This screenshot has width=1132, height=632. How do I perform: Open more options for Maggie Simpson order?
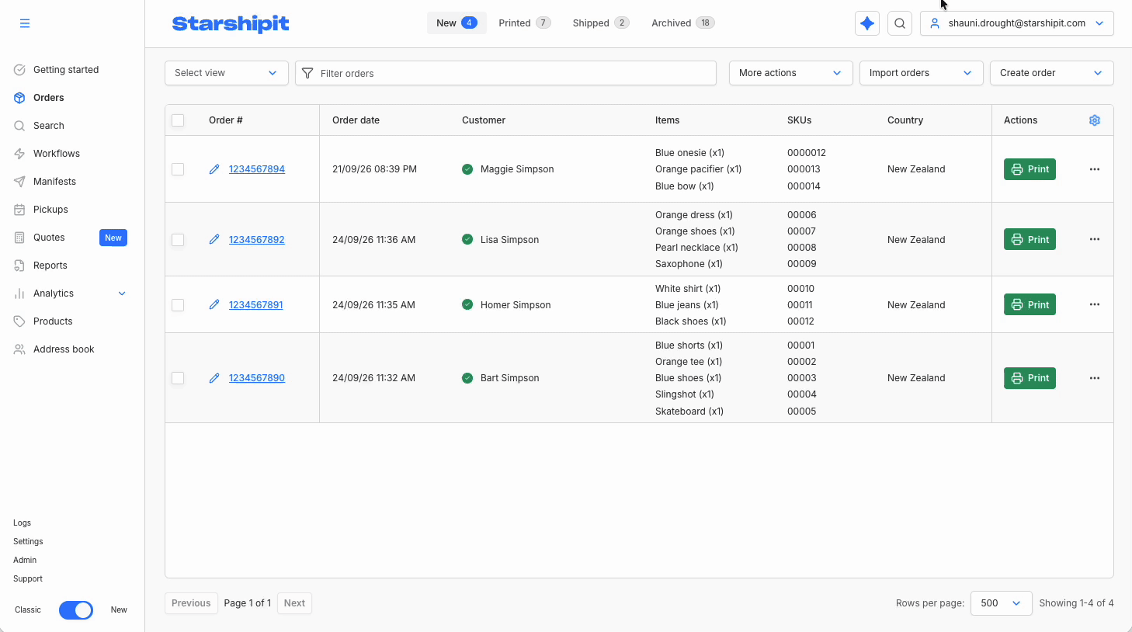[x=1095, y=169]
